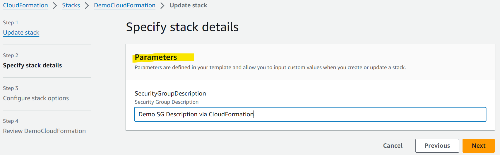Click the Update stack breadcrumb text
The width and height of the screenshot is (500, 155).
tap(188, 5)
